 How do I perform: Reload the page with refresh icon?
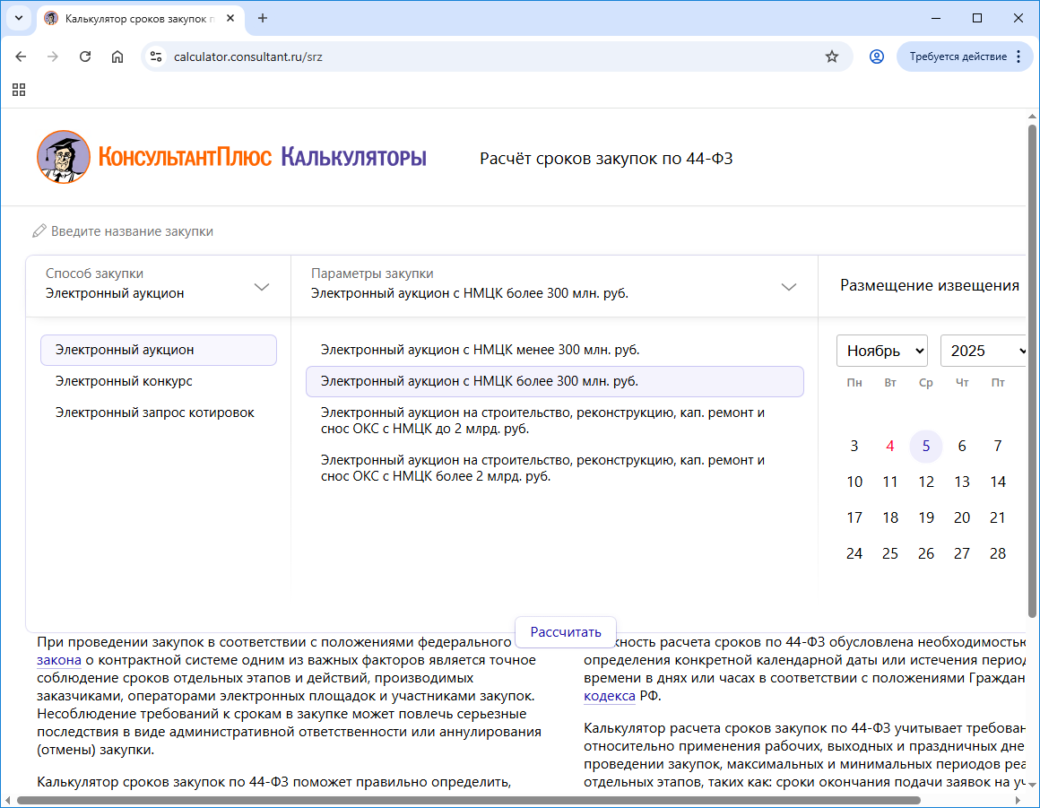pos(85,56)
